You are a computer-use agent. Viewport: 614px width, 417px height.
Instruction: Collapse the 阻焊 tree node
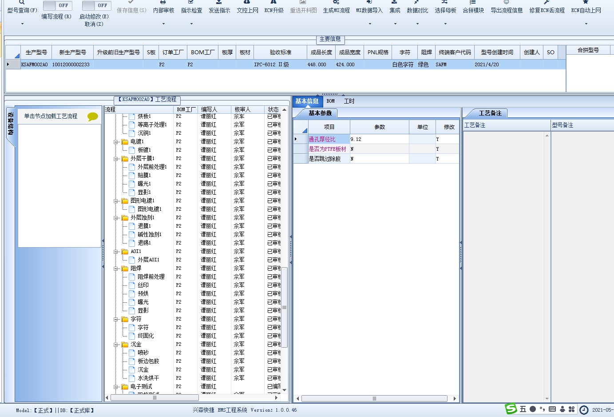pyautogui.click(x=116, y=269)
